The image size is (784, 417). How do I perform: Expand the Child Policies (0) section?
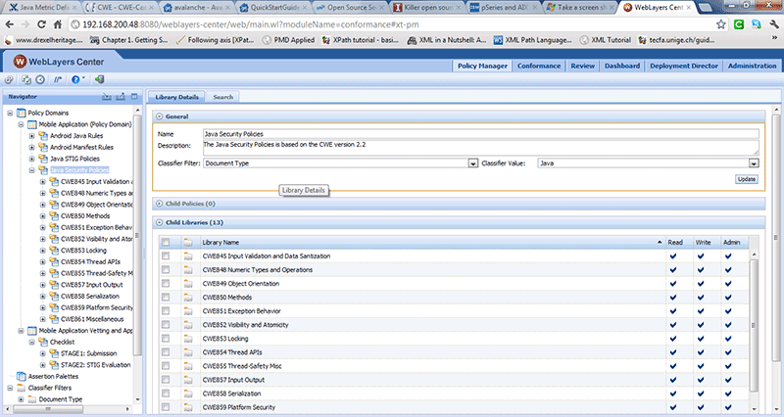point(161,204)
